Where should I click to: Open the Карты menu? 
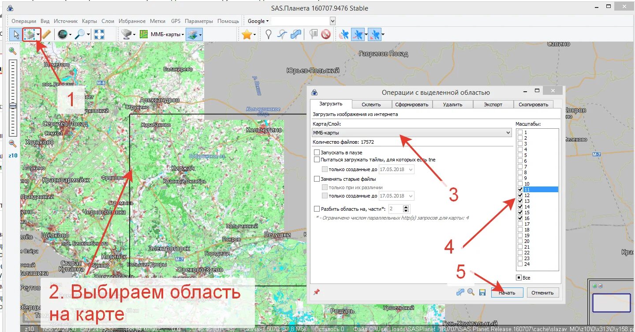pos(89,21)
